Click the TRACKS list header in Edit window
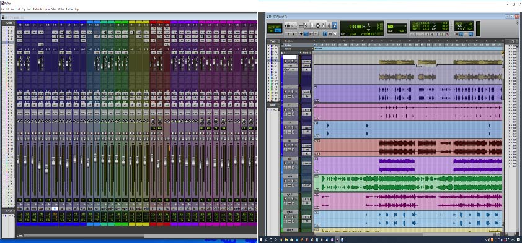 [x=273, y=41]
